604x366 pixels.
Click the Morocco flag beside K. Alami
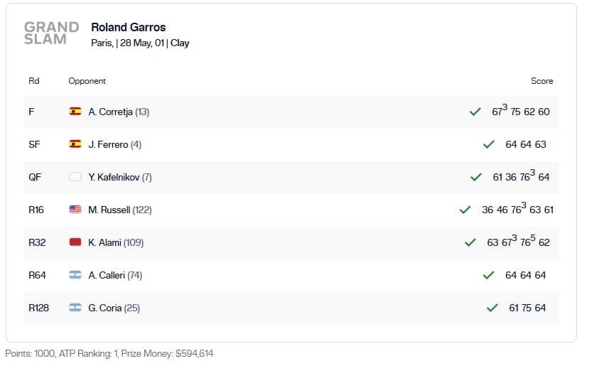(x=75, y=242)
